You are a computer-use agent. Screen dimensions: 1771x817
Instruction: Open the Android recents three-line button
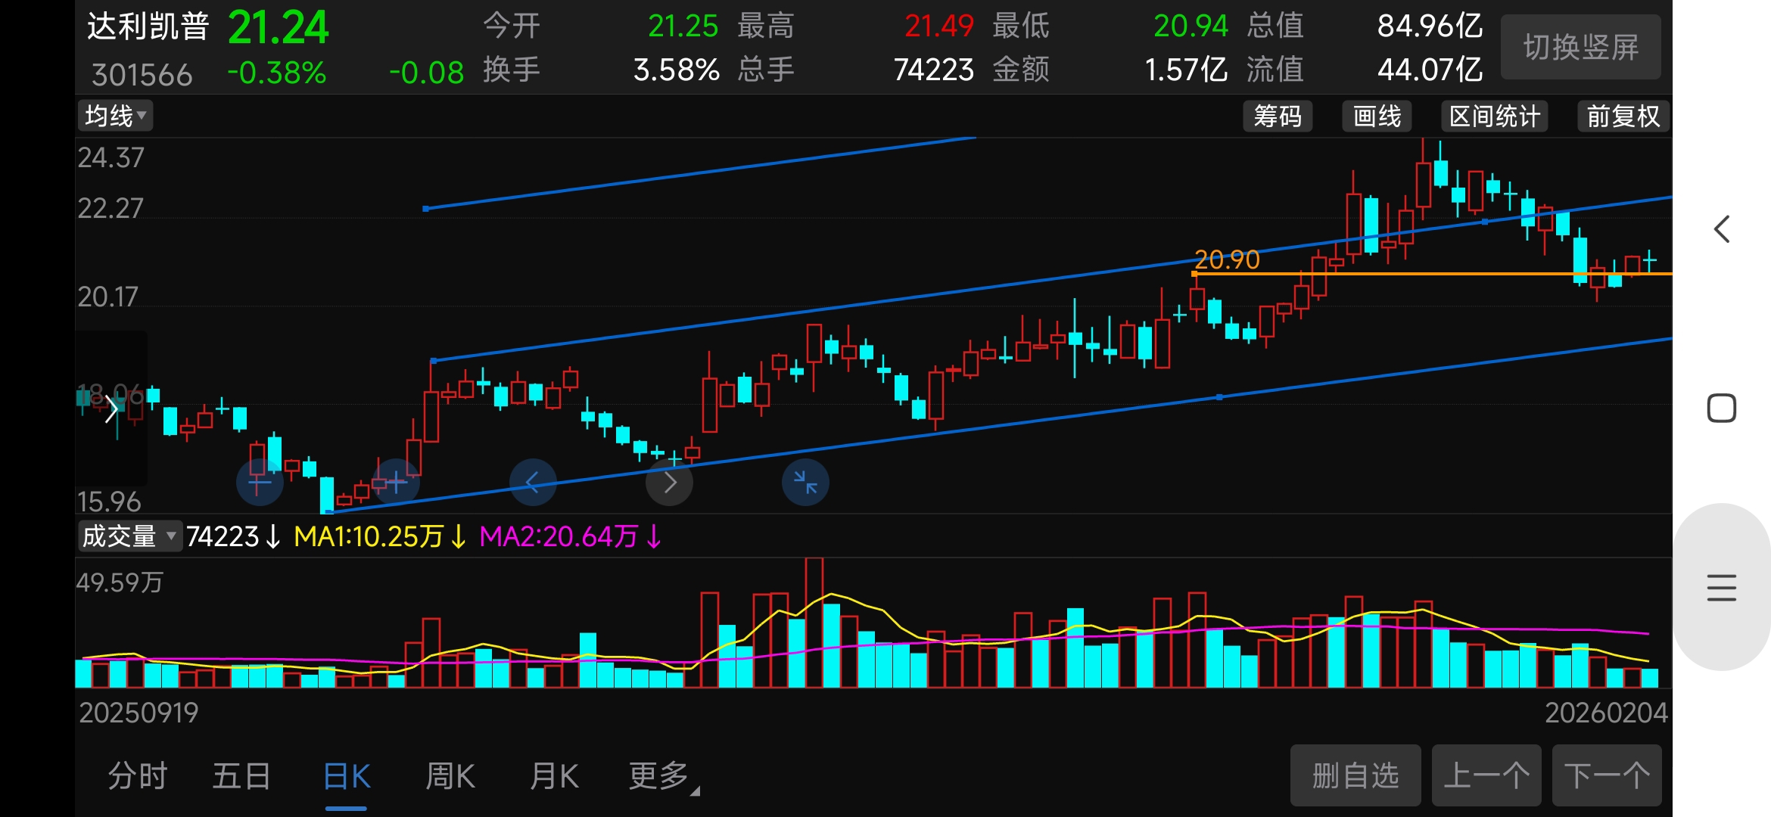click(x=1721, y=588)
